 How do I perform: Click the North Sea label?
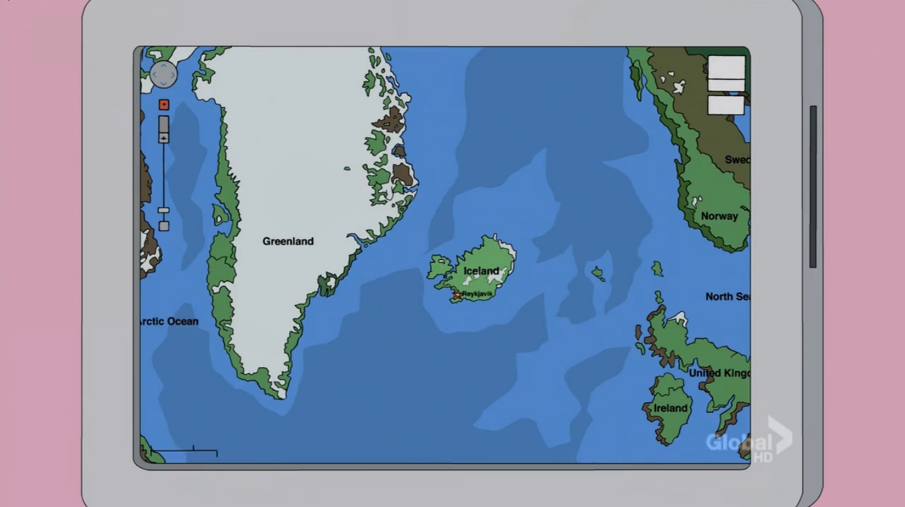(x=727, y=297)
